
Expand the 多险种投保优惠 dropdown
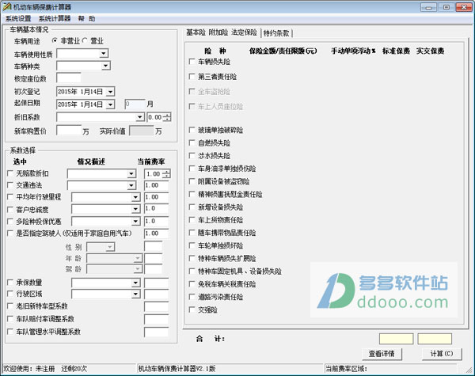point(135,222)
